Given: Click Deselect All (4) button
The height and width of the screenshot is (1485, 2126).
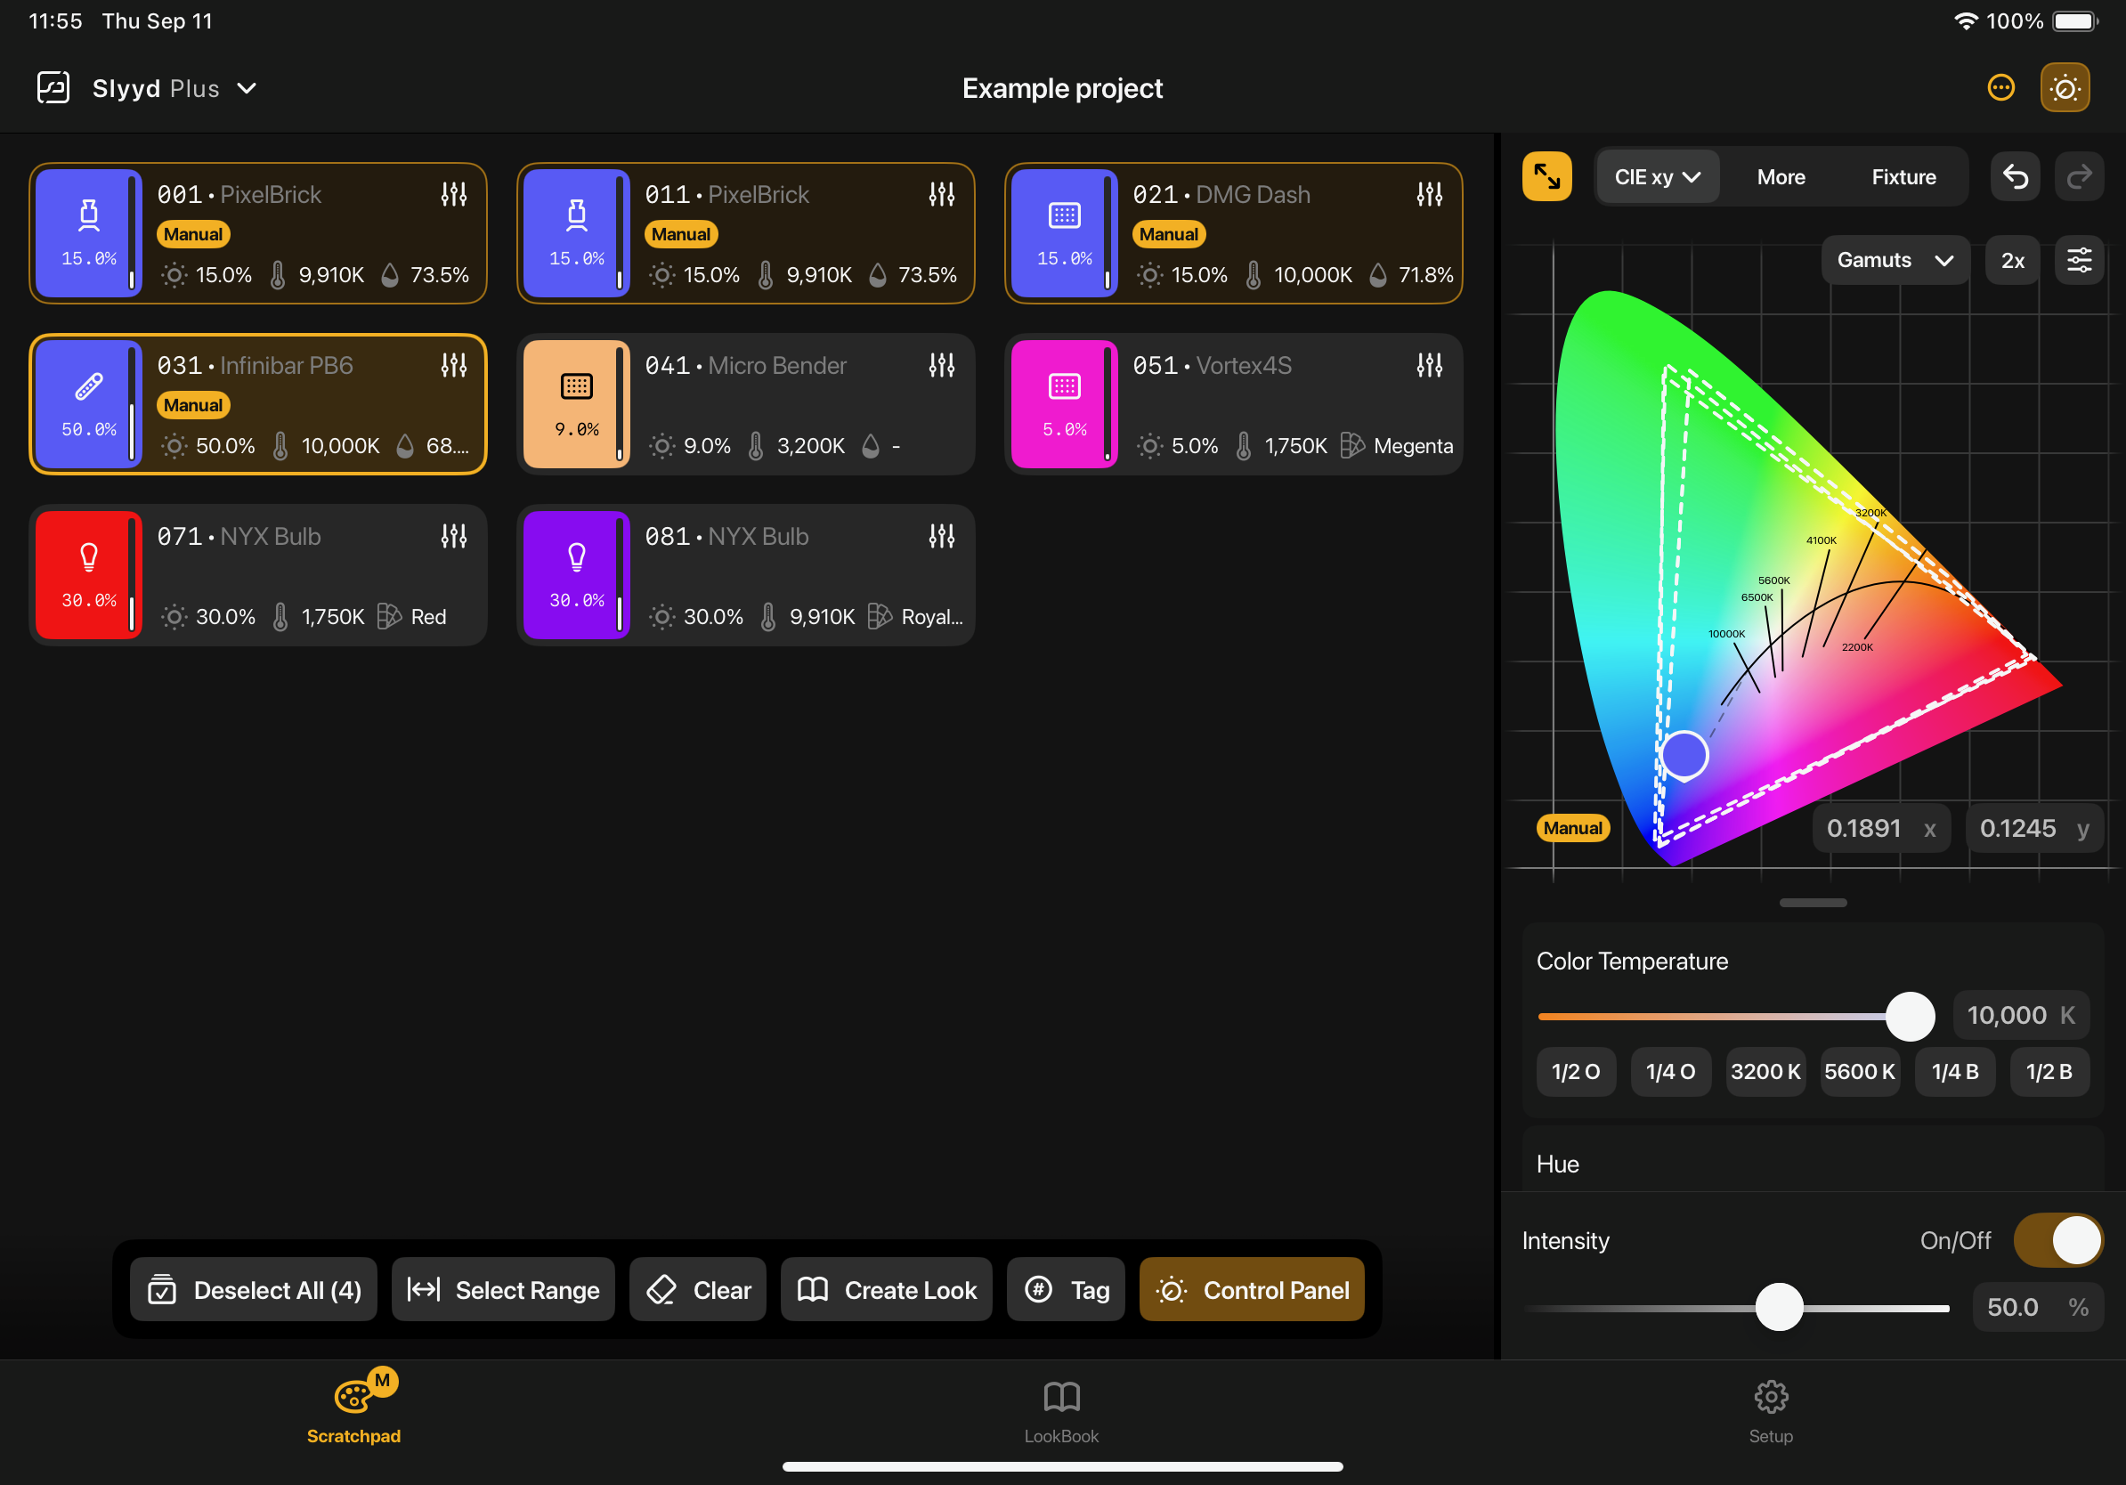Looking at the screenshot, I should pos(254,1290).
